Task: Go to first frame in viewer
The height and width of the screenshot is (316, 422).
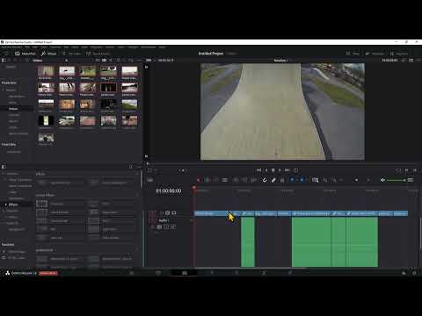Action: point(258,170)
